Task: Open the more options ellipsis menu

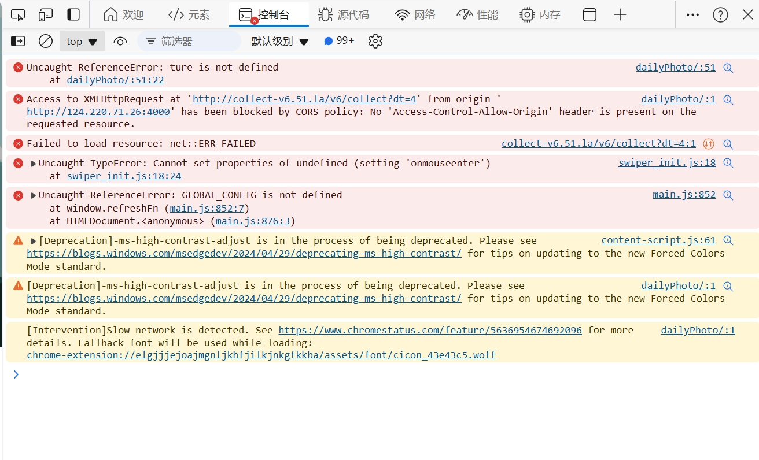Action: [x=692, y=15]
